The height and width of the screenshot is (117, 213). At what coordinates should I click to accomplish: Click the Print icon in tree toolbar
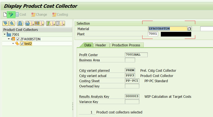[x=28, y=23]
